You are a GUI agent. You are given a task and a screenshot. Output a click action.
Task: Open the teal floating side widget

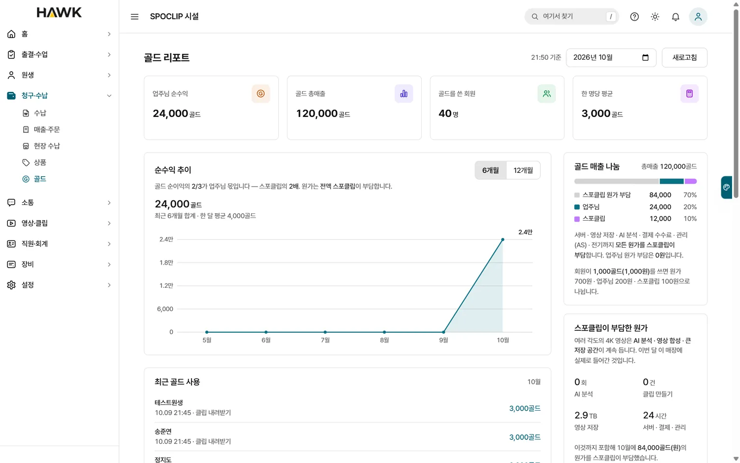coord(726,188)
